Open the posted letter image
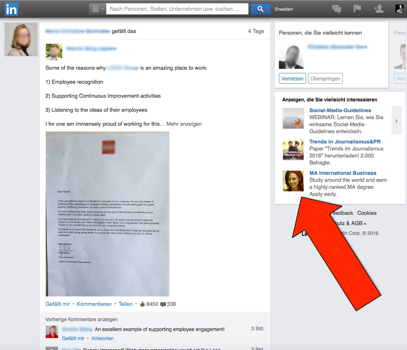Image resolution: width=407 pixels, height=350 pixels. tap(108, 214)
